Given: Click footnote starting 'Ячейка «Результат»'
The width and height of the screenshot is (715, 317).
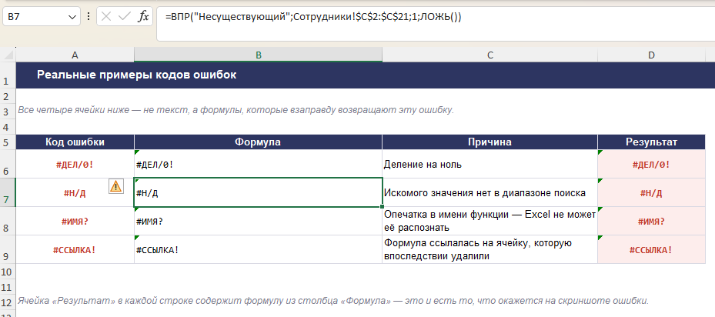Looking at the screenshot, I should (x=333, y=301).
